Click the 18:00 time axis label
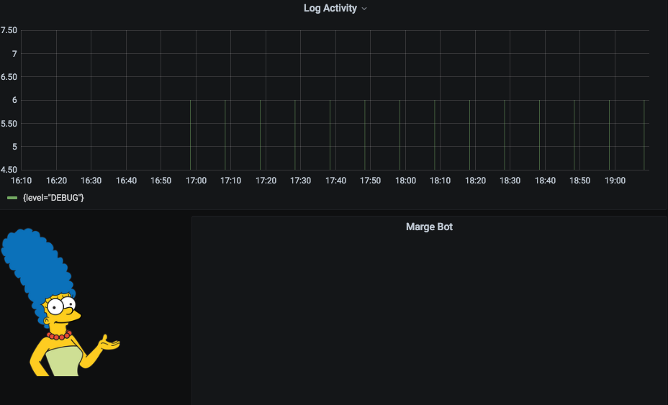 coord(405,181)
